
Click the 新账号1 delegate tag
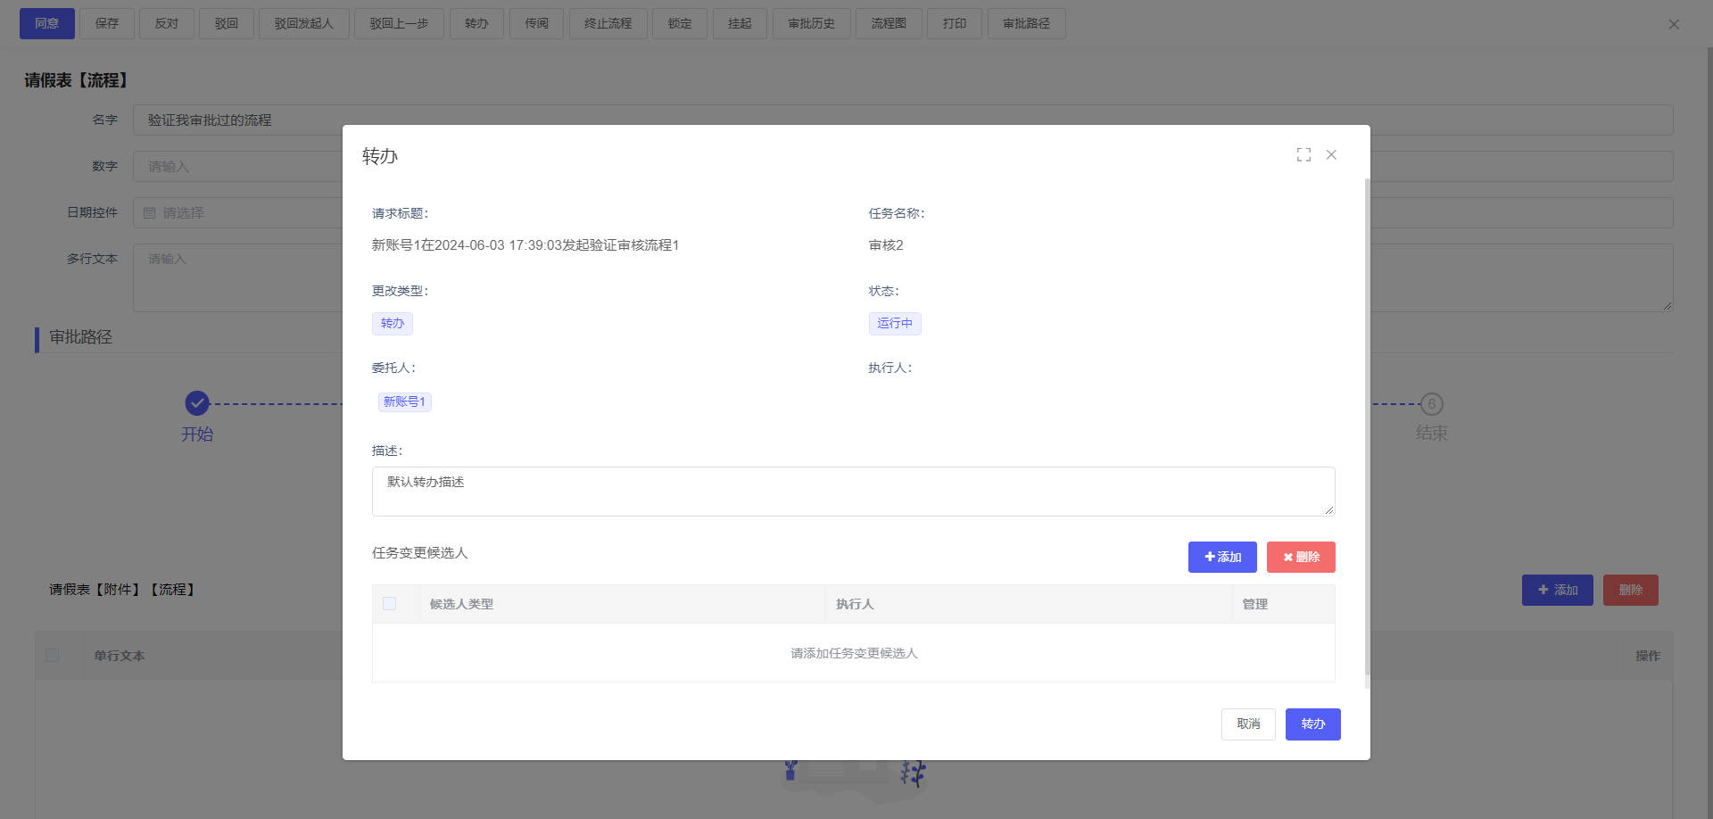pos(404,402)
